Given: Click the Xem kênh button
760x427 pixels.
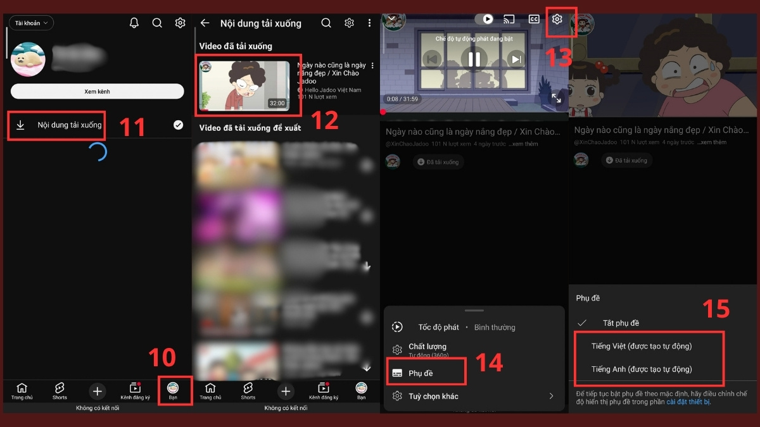Looking at the screenshot, I should click(98, 92).
